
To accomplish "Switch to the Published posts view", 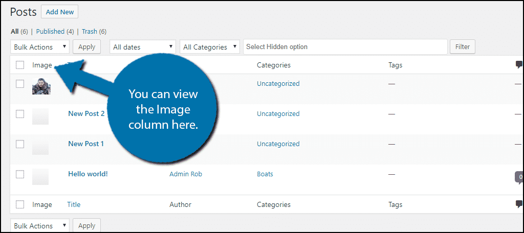I will (50, 31).
